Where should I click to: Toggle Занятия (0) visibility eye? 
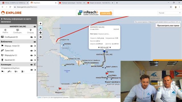tap(32, 60)
